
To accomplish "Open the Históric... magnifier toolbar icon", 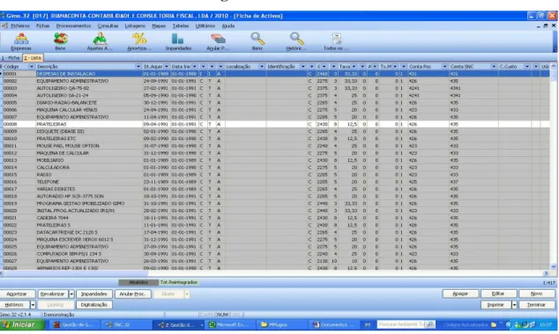I will click(296, 41).
